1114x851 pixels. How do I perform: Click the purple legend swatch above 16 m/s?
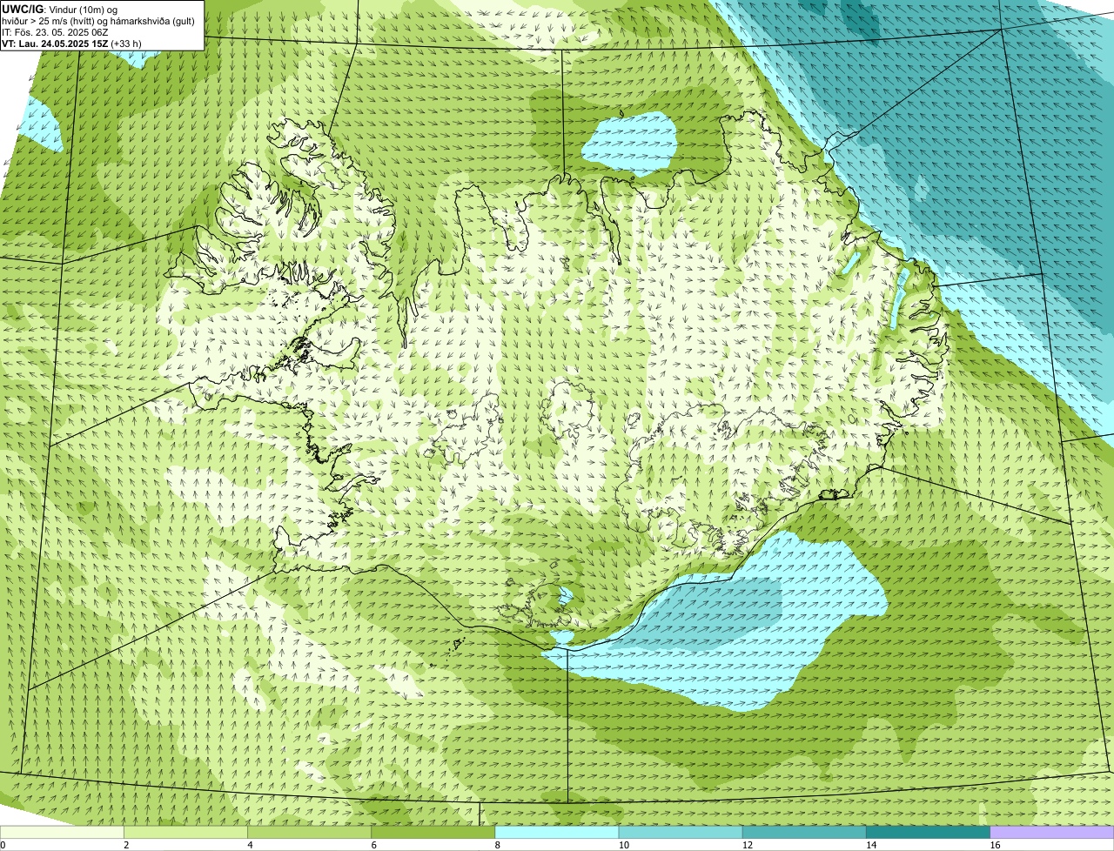point(1052,832)
